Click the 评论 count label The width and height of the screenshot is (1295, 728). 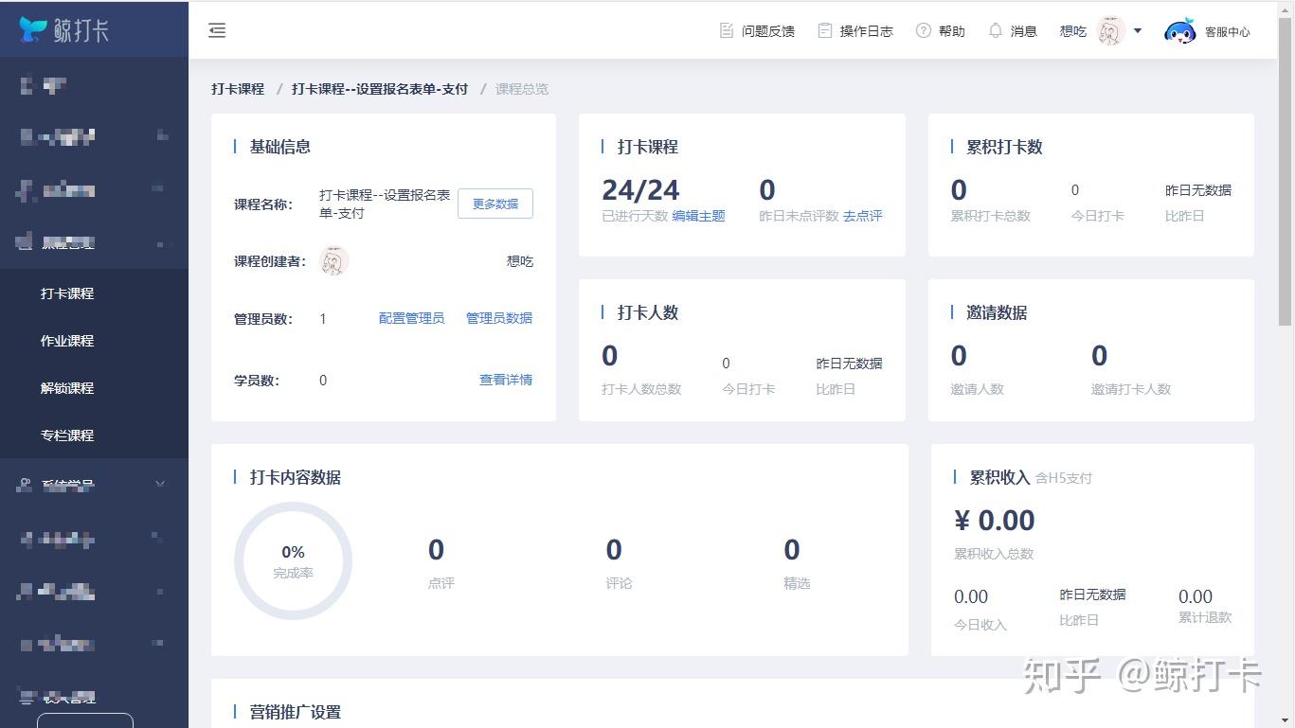(619, 583)
